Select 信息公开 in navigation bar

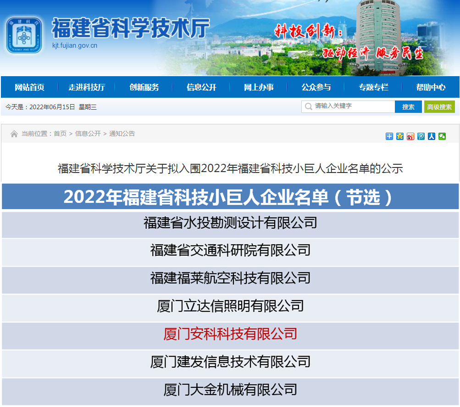[x=201, y=87]
